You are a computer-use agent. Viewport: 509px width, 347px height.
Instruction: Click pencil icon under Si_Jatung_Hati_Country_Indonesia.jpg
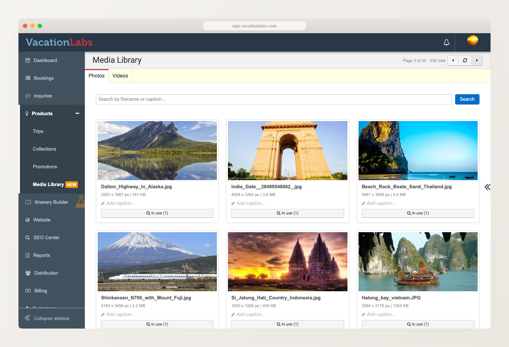point(233,315)
